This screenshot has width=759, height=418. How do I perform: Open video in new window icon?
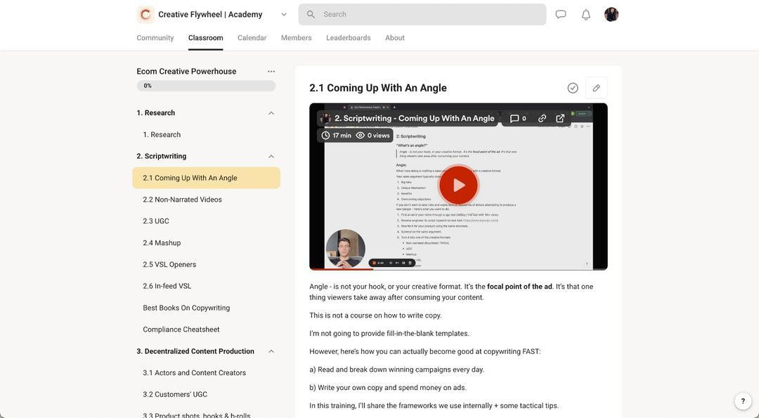[x=560, y=118]
